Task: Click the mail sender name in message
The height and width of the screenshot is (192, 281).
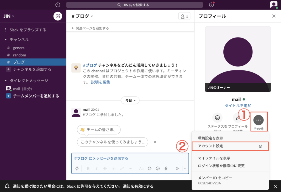Action: [86, 110]
